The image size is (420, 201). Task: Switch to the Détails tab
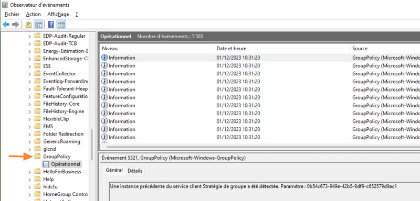pos(135,171)
